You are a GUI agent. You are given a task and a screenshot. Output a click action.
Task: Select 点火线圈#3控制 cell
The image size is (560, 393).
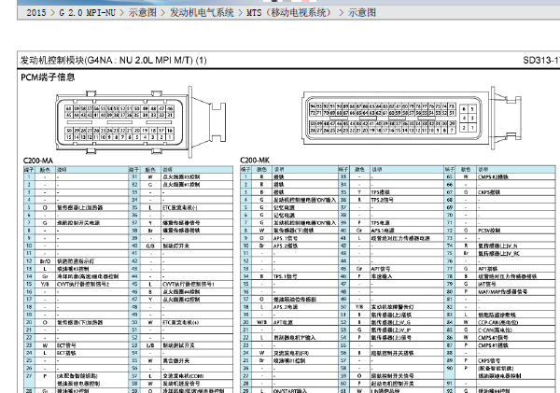click(181, 176)
